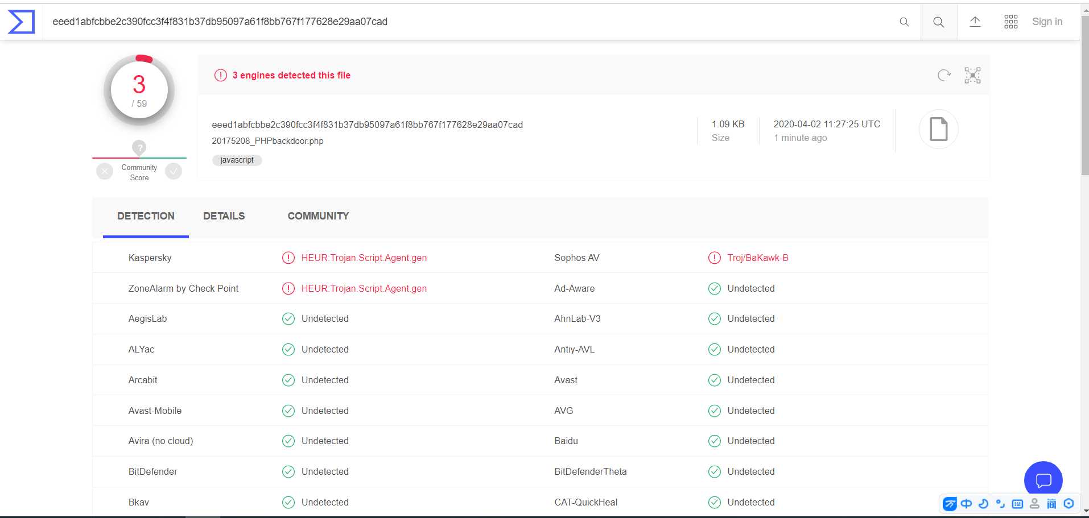The height and width of the screenshot is (518, 1089).
Task: Open the soft keyboard icon
Action: [1017, 504]
